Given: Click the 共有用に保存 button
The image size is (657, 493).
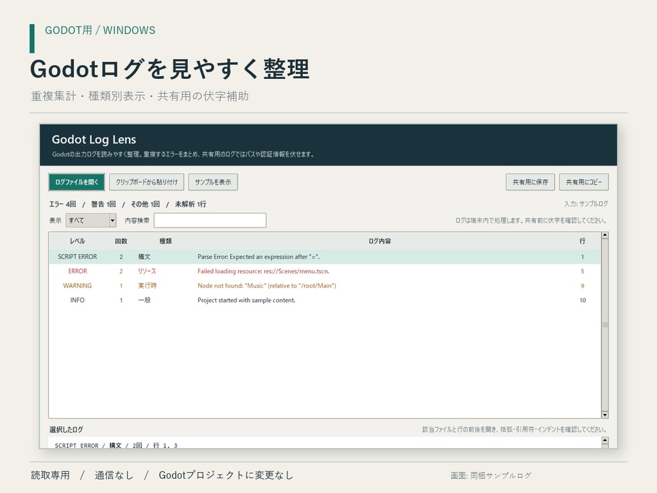Looking at the screenshot, I should (x=530, y=182).
